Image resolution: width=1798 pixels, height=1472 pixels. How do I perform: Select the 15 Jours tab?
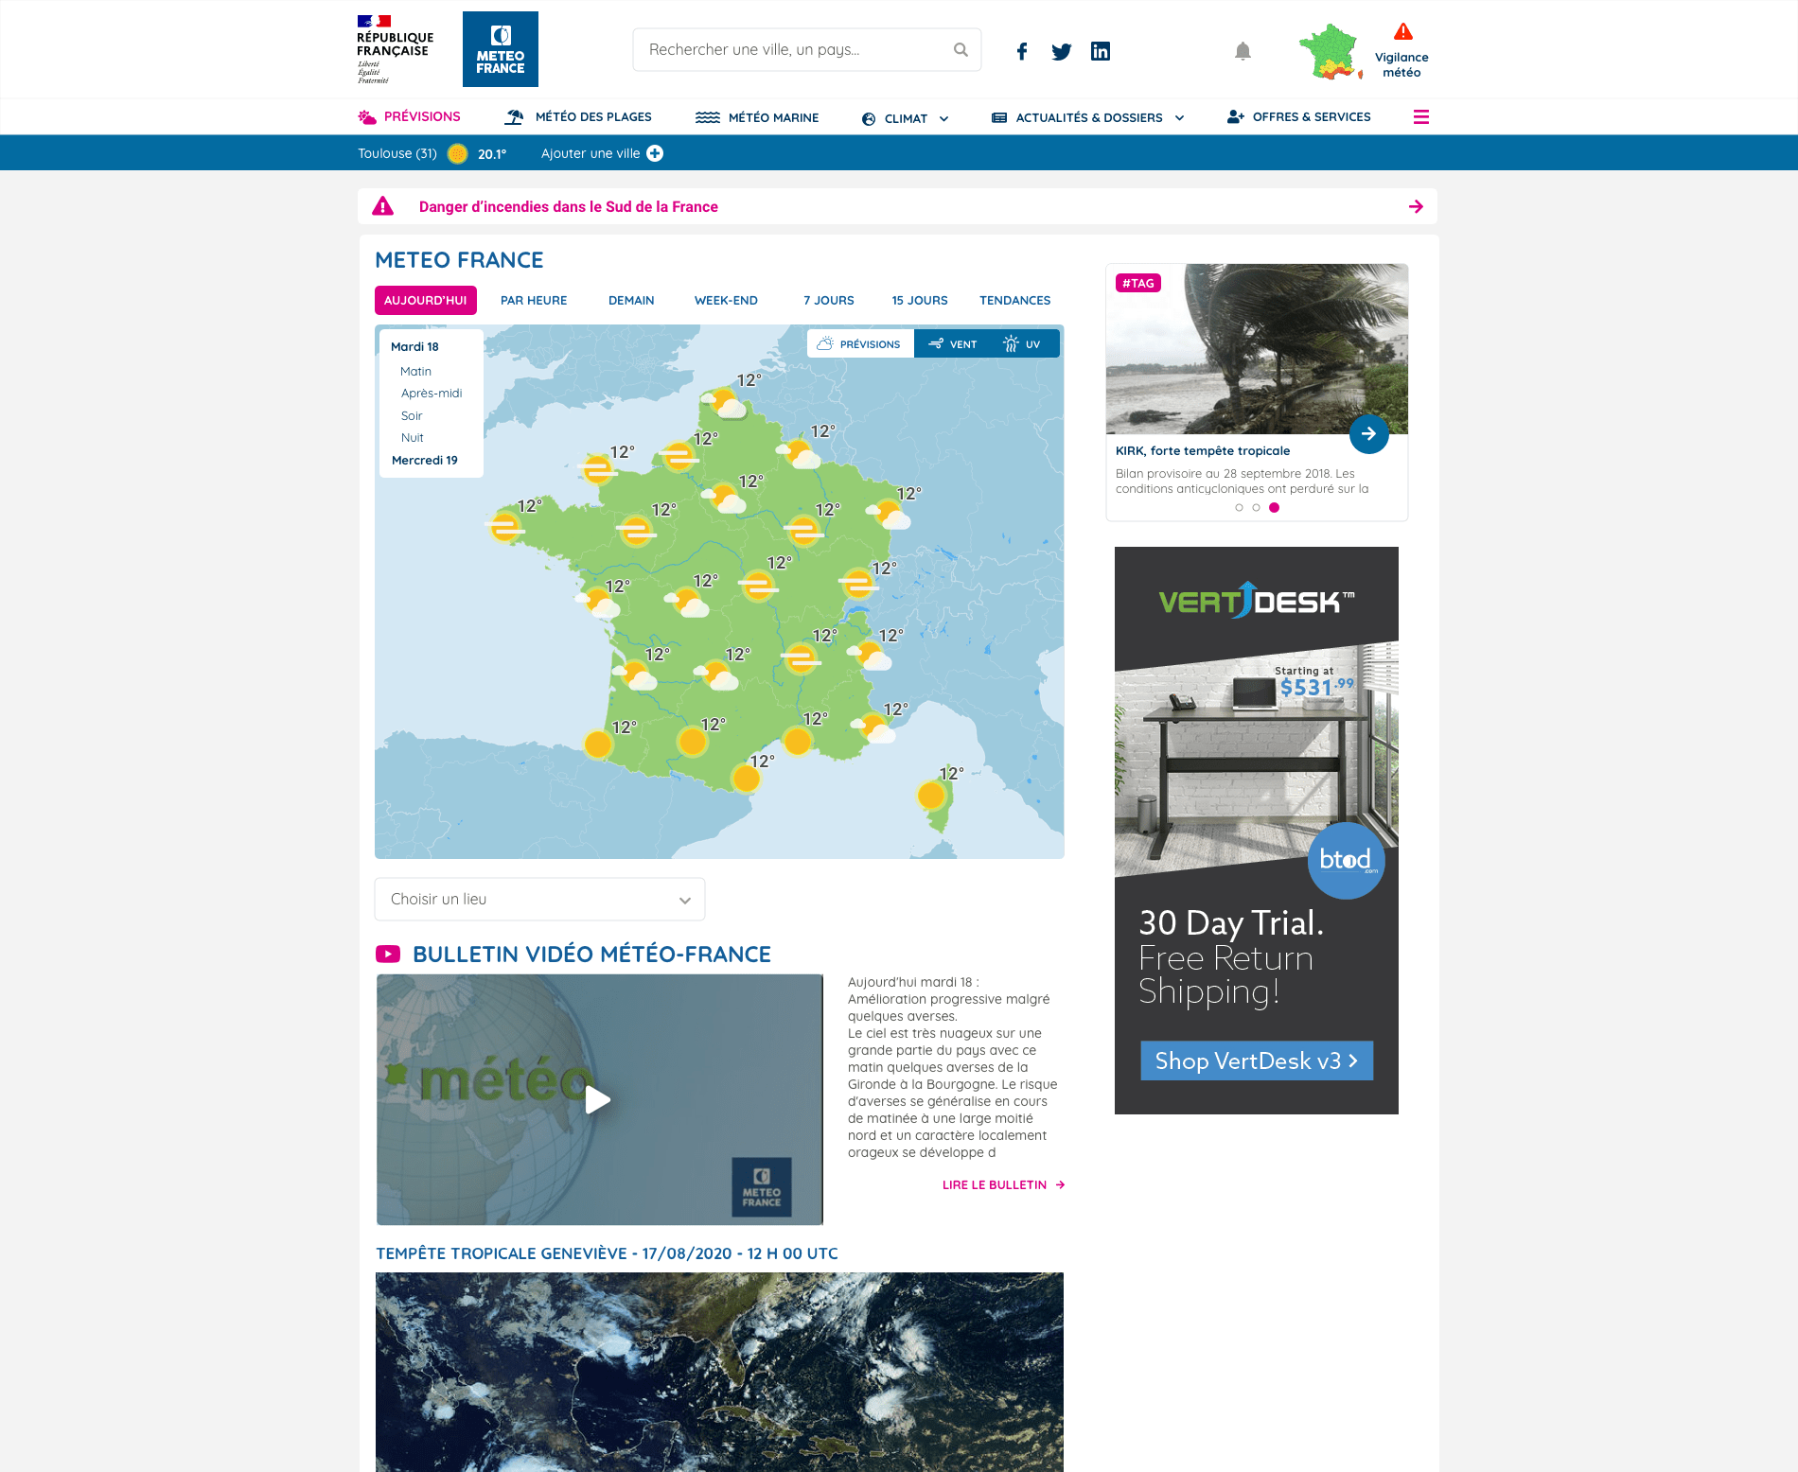pyautogui.click(x=920, y=300)
